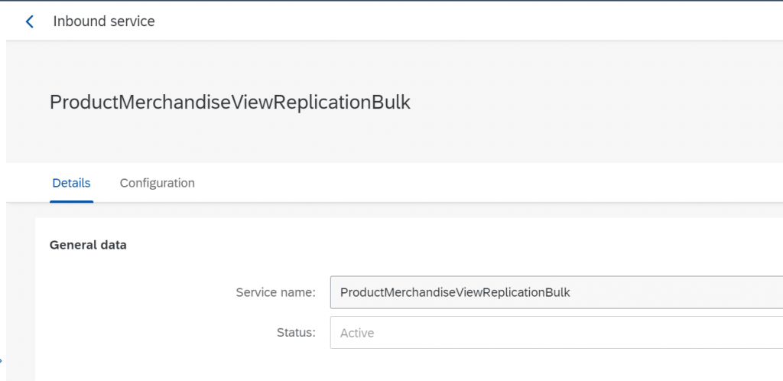This screenshot has height=381, width=783.
Task: Click the Status label
Action: click(x=296, y=333)
